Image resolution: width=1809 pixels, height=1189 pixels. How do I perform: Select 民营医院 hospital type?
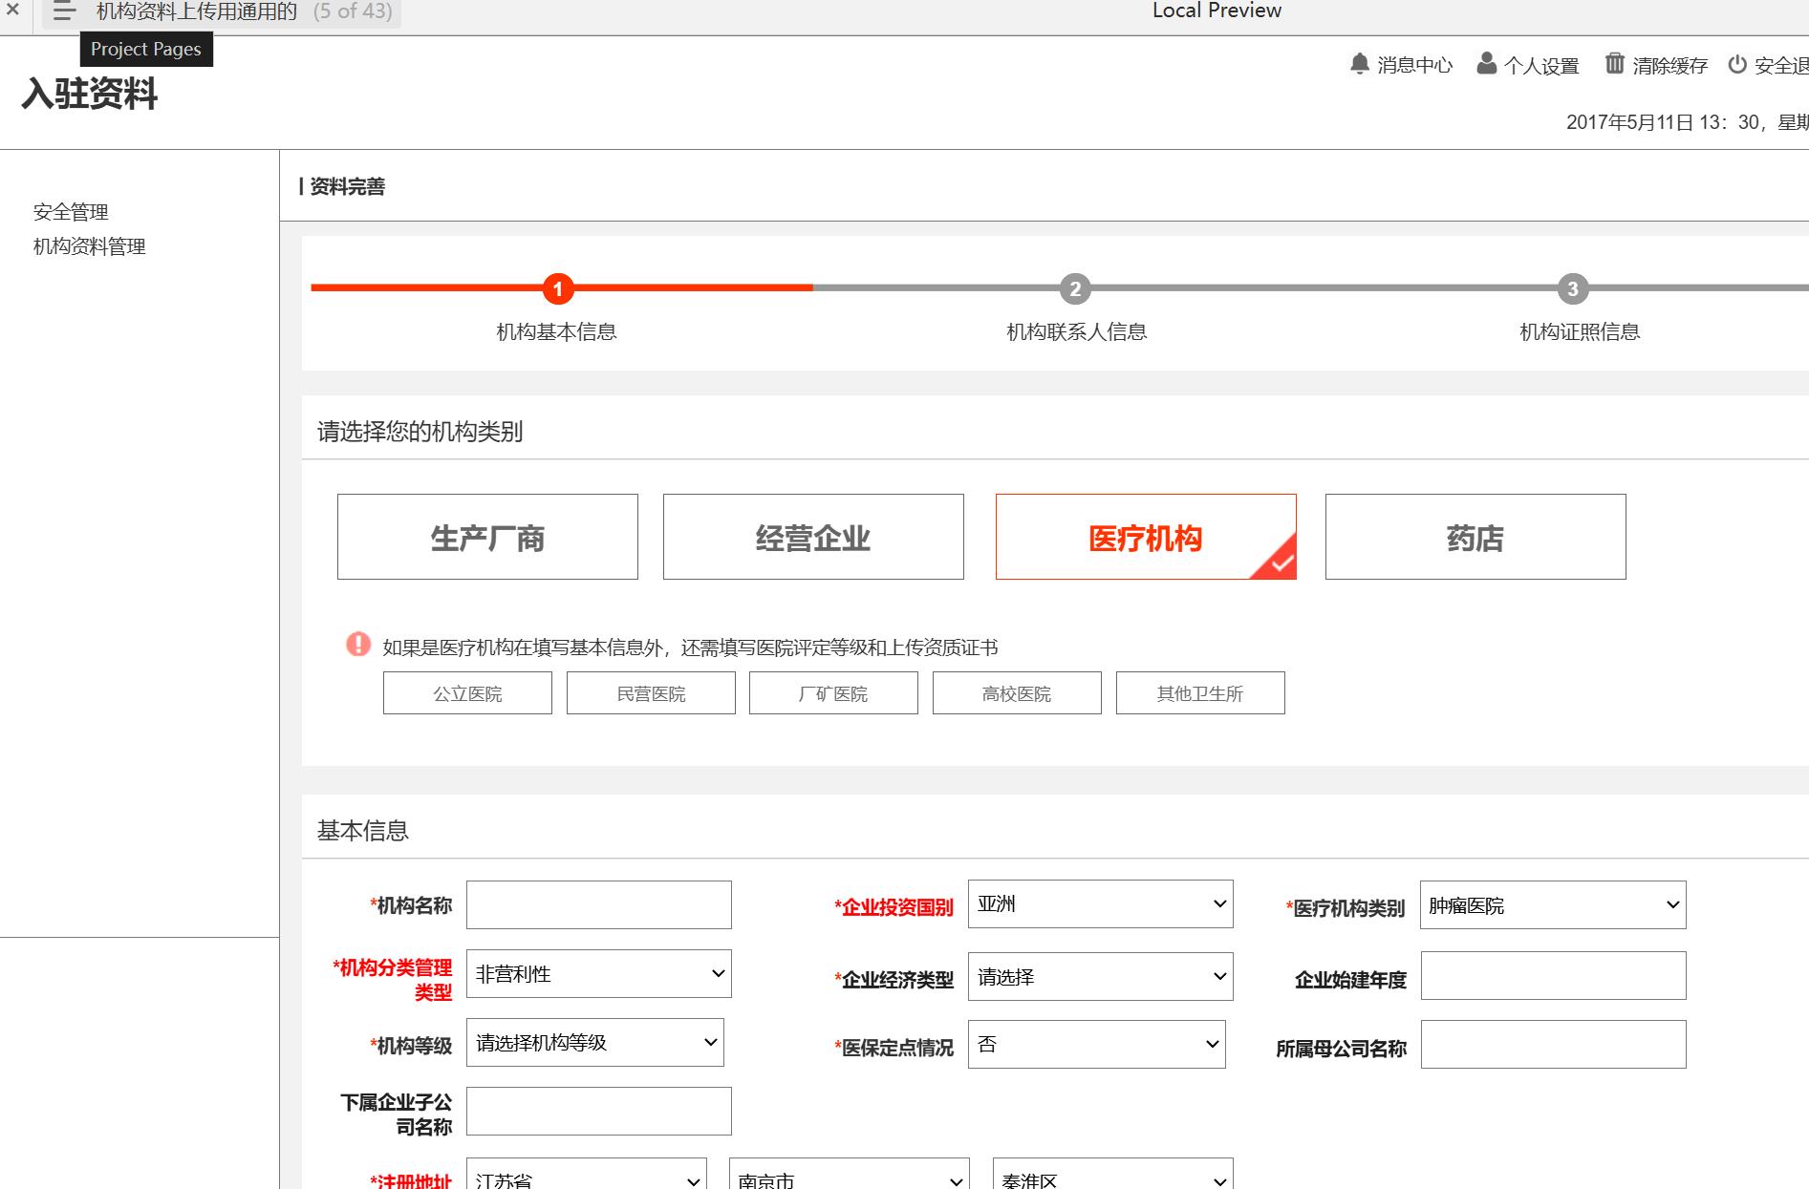click(651, 693)
